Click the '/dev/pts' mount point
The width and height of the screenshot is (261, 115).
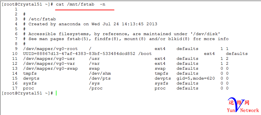100,78
